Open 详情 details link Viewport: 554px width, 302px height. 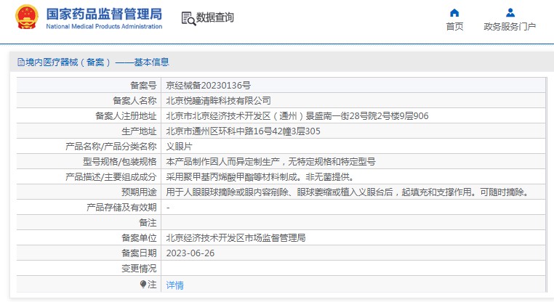(175, 285)
